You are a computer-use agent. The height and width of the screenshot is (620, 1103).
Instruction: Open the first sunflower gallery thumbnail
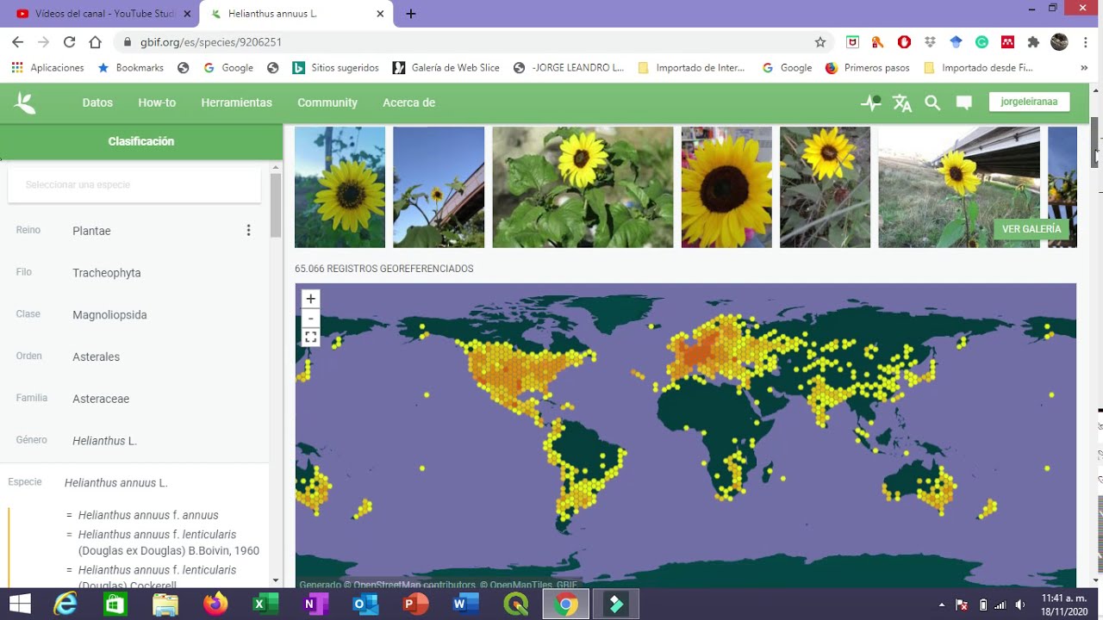tap(340, 187)
